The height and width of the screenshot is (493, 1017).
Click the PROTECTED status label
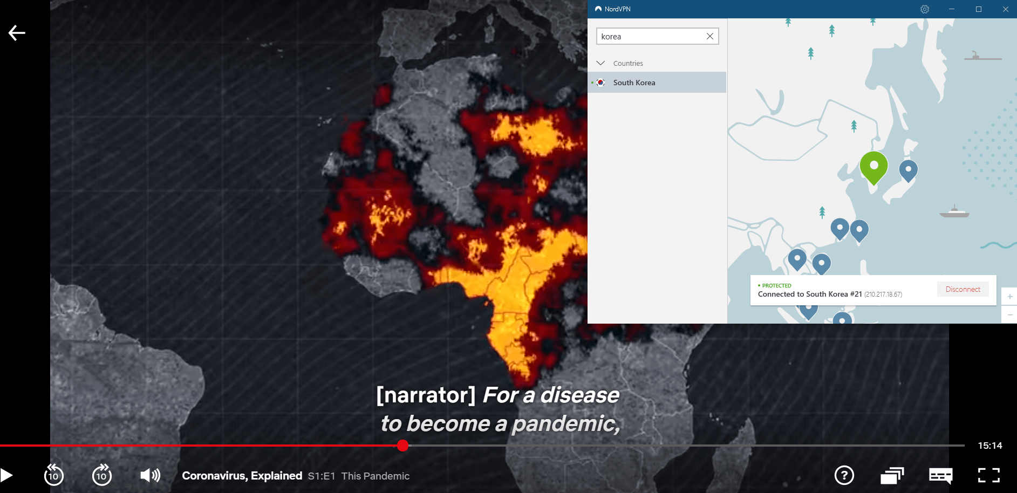[x=776, y=285]
